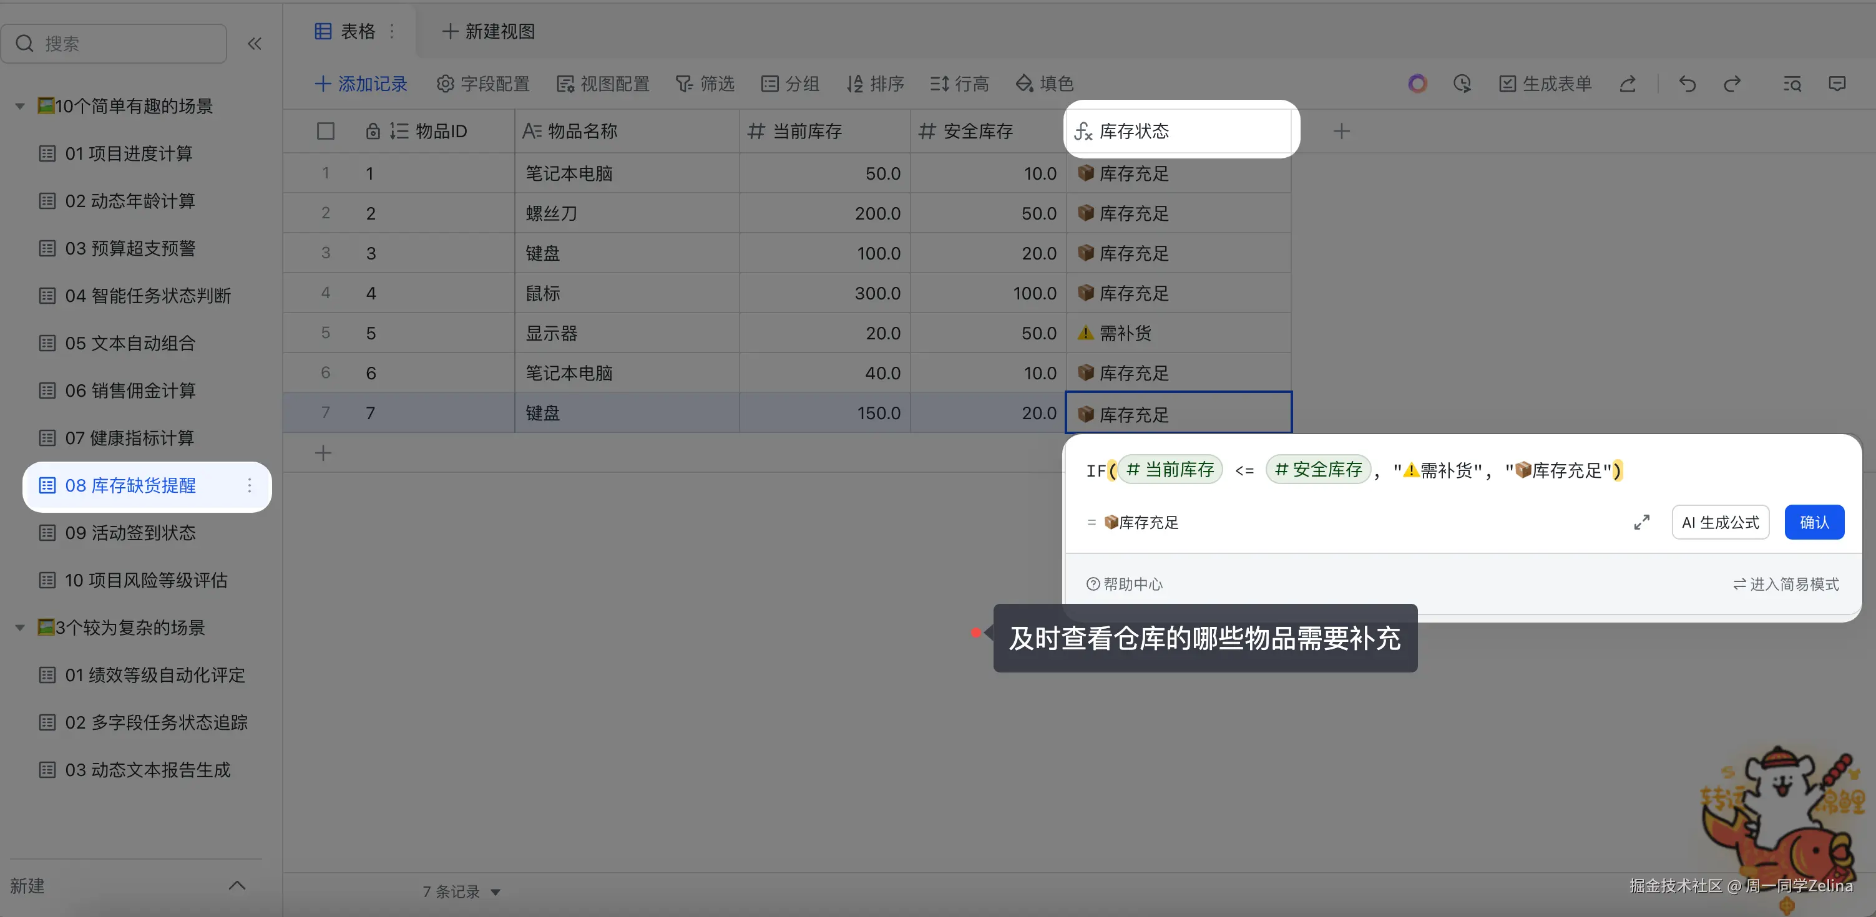Add a new row below record 7
This screenshot has height=917, width=1876.
[323, 453]
